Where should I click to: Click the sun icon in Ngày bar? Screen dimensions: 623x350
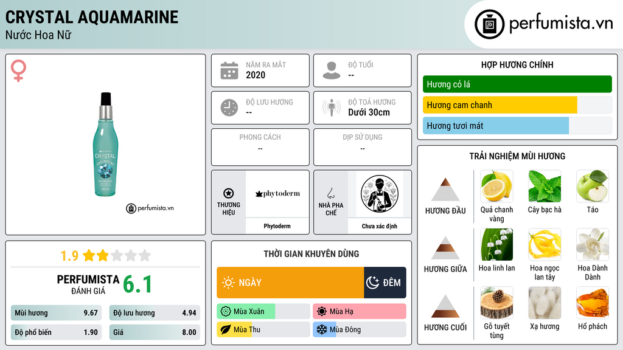tap(228, 283)
